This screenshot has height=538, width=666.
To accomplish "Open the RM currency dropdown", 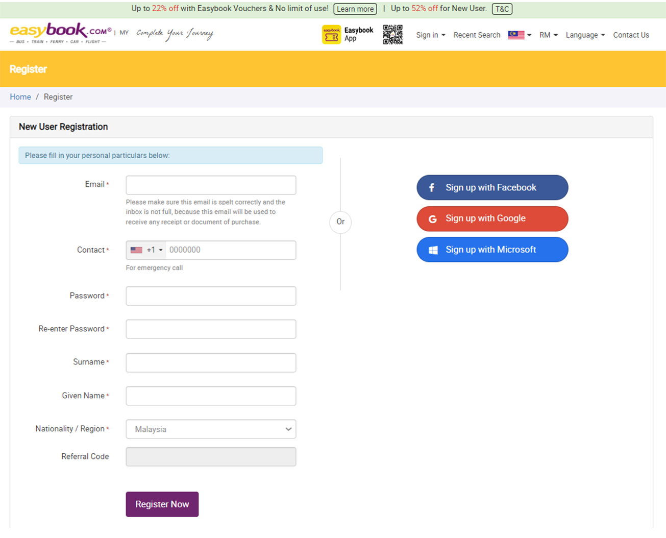I will coord(549,35).
